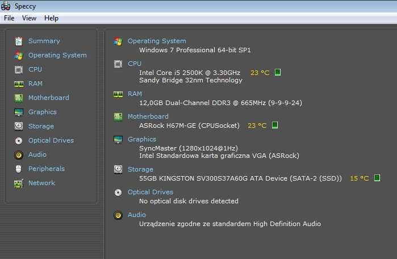397x259 pixels.
Task: Click Storage drive icon in summary panel
Action: (x=118, y=169)
